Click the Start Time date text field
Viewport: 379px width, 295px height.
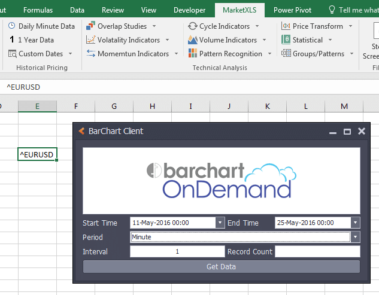click(x=173, y=223)
